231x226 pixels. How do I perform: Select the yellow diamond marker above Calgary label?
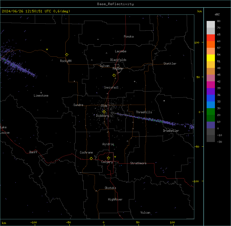point(109,158)
